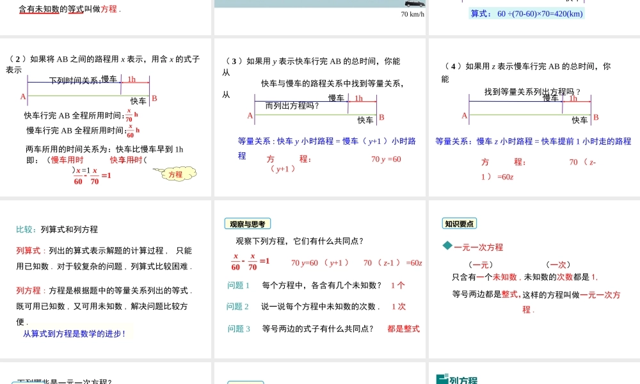Viewport: 640px width, 384px height.
Task: Click the B endpoint label in slide (4) diagram
Action: point(596,117)
